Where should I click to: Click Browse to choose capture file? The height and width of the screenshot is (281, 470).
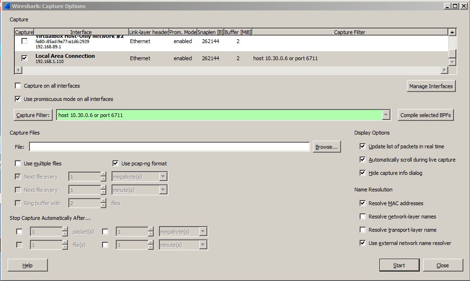327,147
